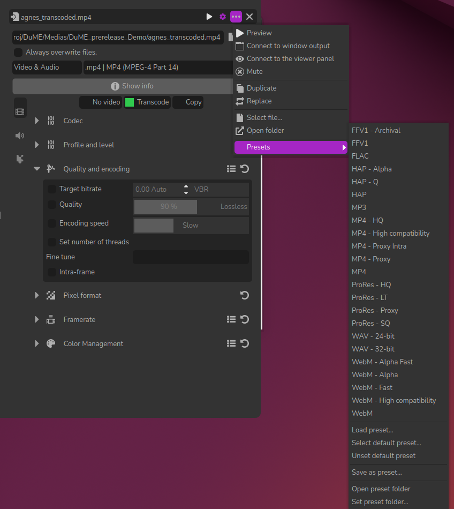Select the video film strip sidebar icon

pyautogui.click(x=20, y=111)
